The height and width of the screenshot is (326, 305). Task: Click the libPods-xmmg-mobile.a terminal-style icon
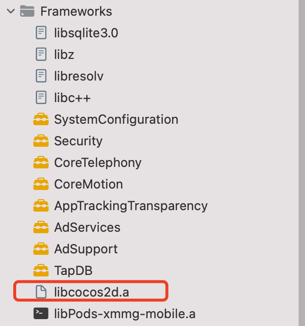[x=41, y=313]
